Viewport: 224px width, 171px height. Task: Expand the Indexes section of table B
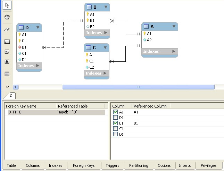click(x=106, y=33)
